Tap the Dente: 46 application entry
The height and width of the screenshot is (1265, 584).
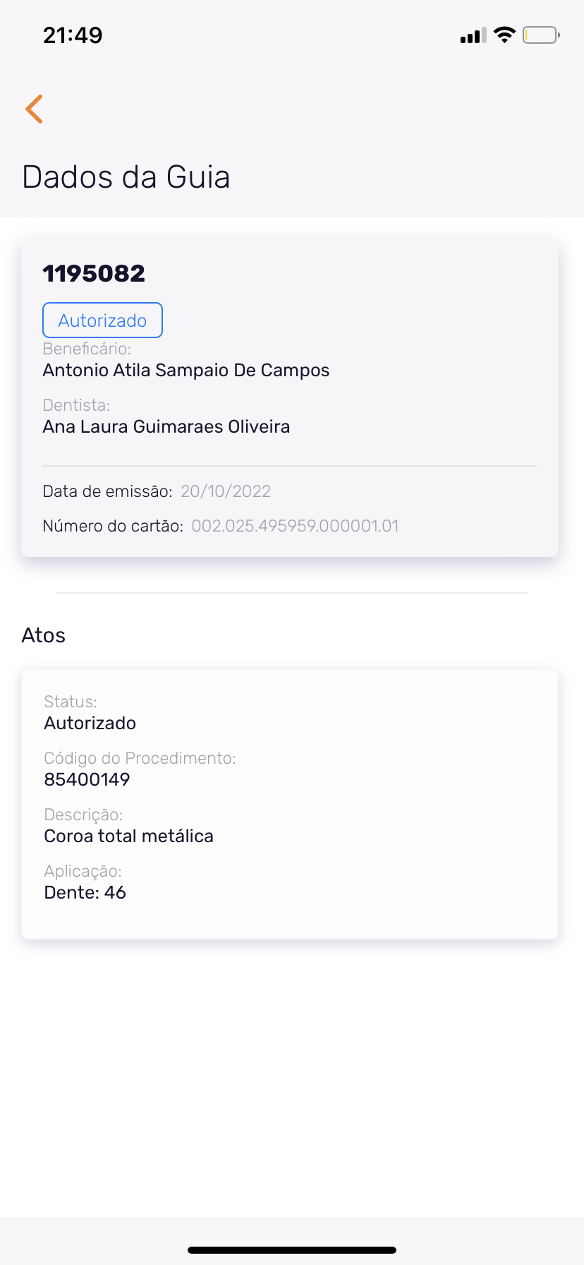85,892
